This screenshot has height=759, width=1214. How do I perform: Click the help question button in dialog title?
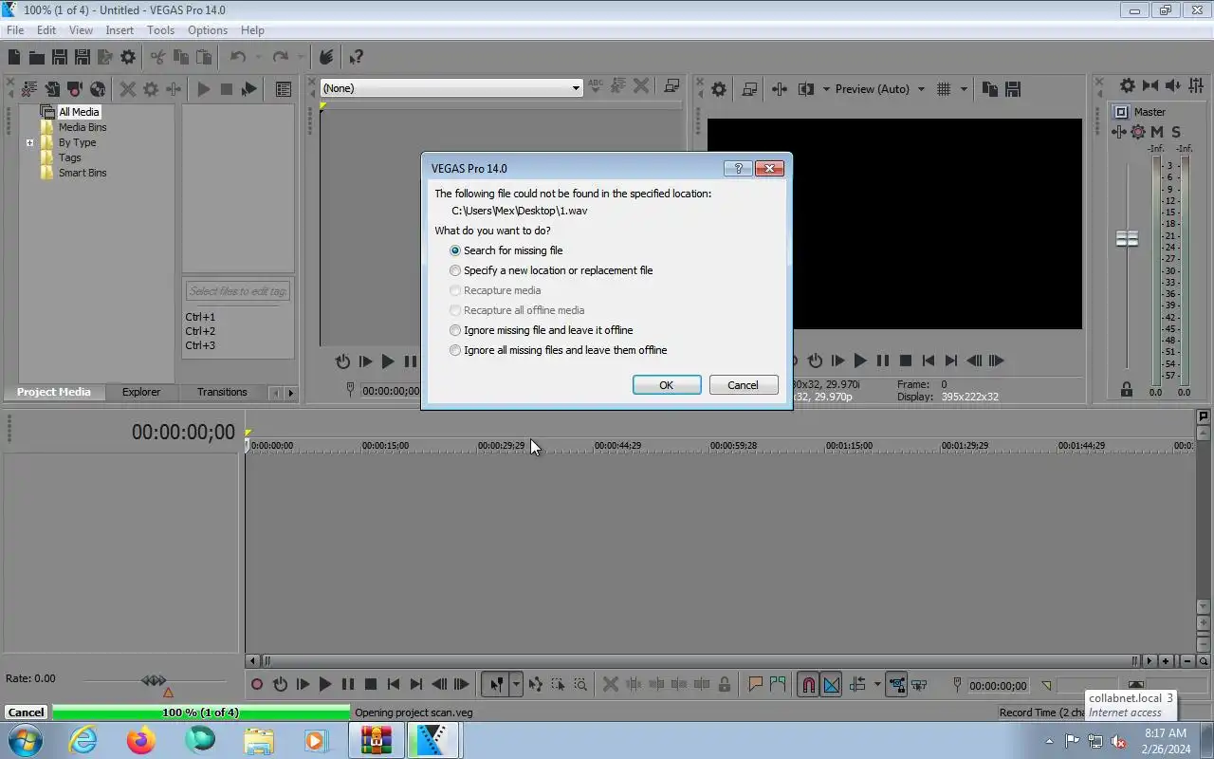click(738, 168)
